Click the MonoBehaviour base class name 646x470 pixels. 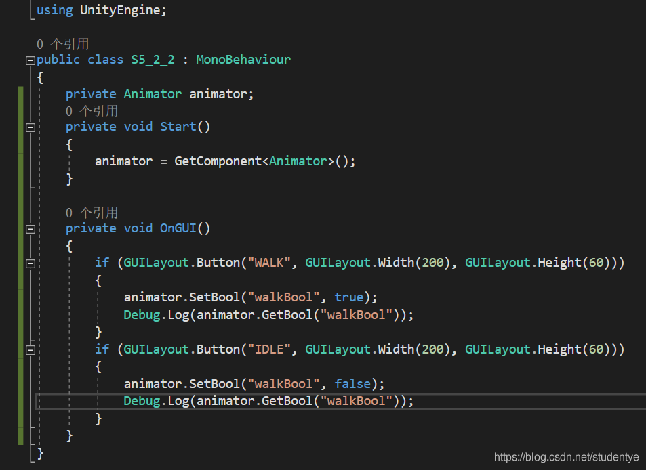click(x=243, y=60)
